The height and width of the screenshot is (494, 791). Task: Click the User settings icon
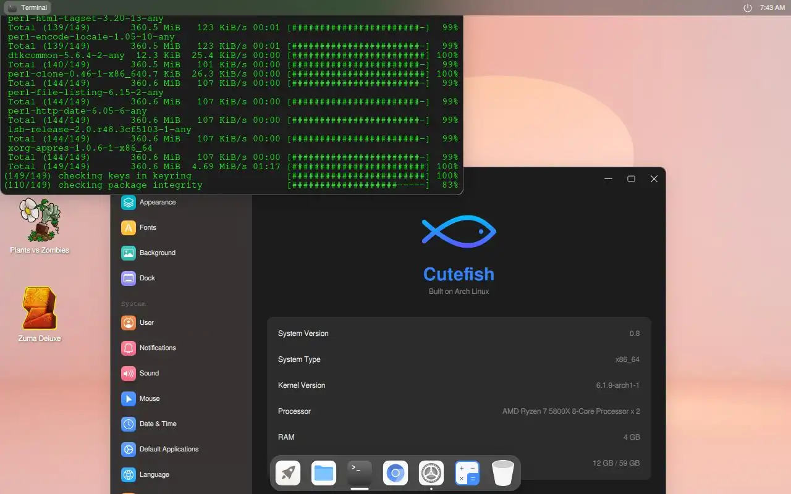(129, 322)
